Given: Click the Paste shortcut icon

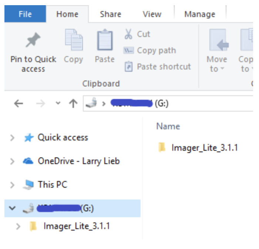Looking at the screenshot, I should (x=128, y=67).
